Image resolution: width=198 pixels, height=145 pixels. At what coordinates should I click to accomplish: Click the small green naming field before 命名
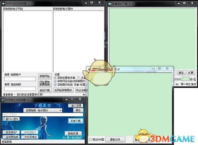click(x=185, y=79)
